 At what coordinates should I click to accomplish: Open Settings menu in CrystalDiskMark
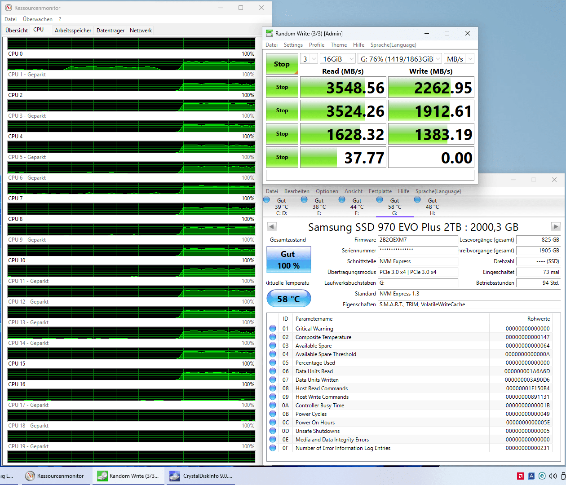[293, 45]
